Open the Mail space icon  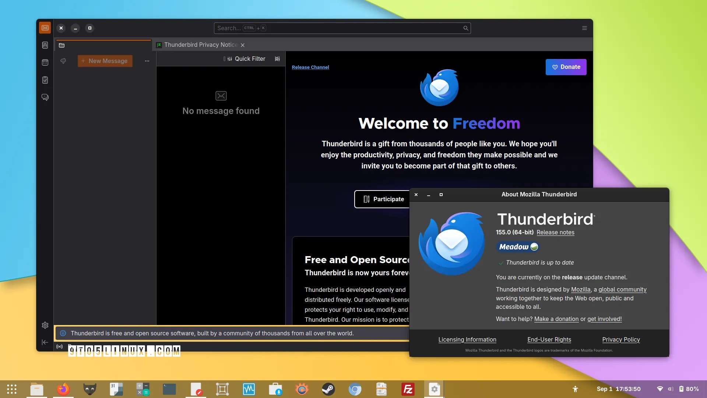pyautogui.click(x=45, y=28)
